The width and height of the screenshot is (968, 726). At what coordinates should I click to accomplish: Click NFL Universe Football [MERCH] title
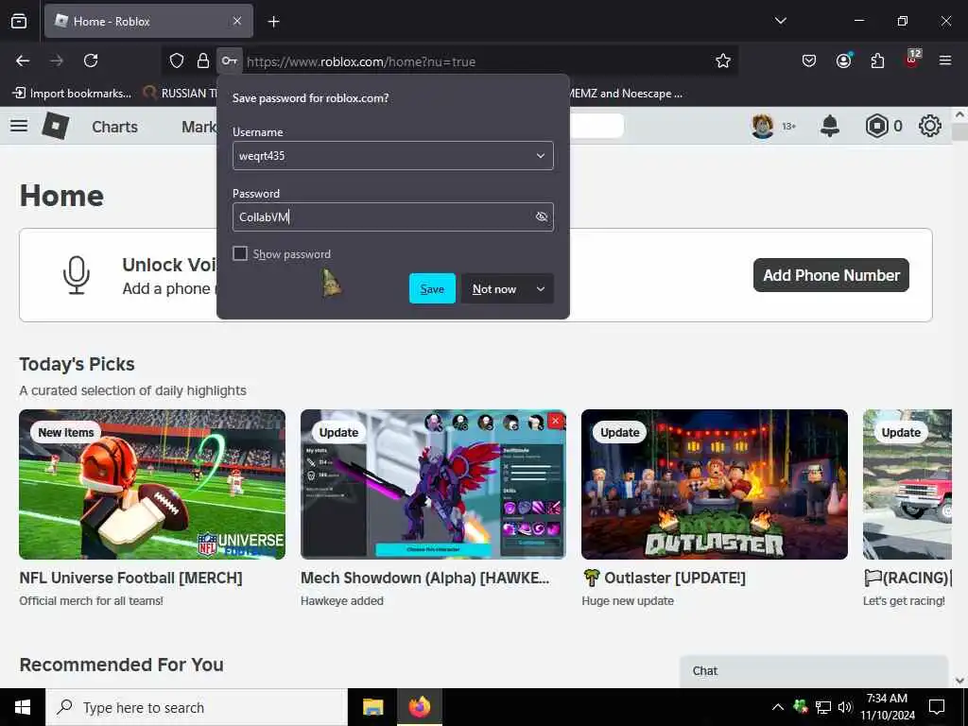[130, 578]
